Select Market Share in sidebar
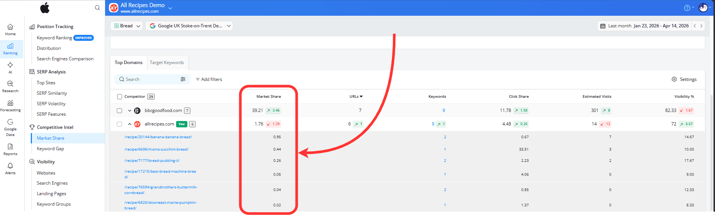This screenshot has width=715, height=215. coord(68,138)
